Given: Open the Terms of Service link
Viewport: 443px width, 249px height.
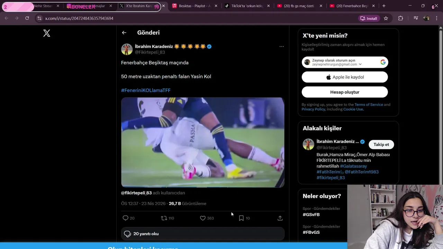Looking at the screenshot, I should 369,104.
